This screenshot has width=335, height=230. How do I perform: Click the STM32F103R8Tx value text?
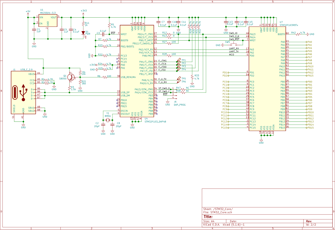click(289, 25)
